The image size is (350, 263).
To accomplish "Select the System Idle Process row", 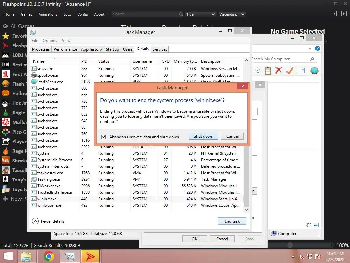I will (137, 160).
